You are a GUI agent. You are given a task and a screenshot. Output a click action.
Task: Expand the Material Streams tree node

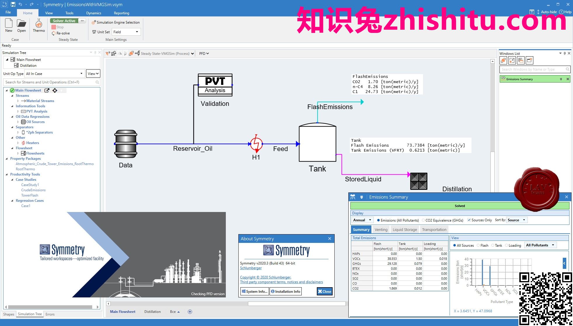click(x=18, y=101)
